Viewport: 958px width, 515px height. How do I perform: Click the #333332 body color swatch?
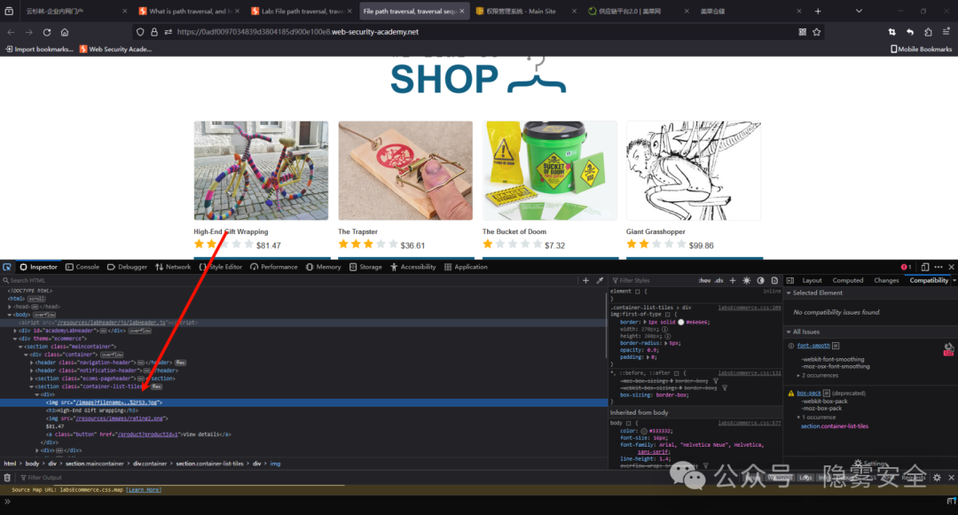tap(644, 432)
